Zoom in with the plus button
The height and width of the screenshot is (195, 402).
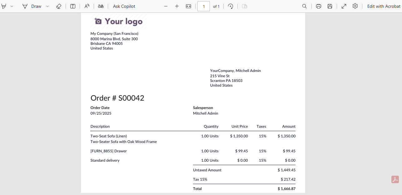point(177,6)
